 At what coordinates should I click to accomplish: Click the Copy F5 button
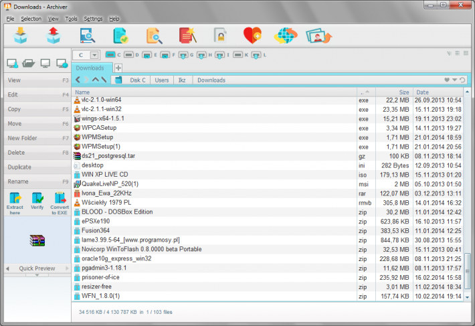point(37,109)
